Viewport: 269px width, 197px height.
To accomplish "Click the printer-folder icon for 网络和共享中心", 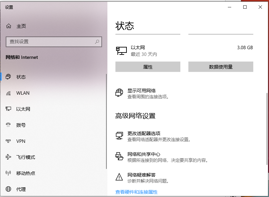I will (119, 156).
